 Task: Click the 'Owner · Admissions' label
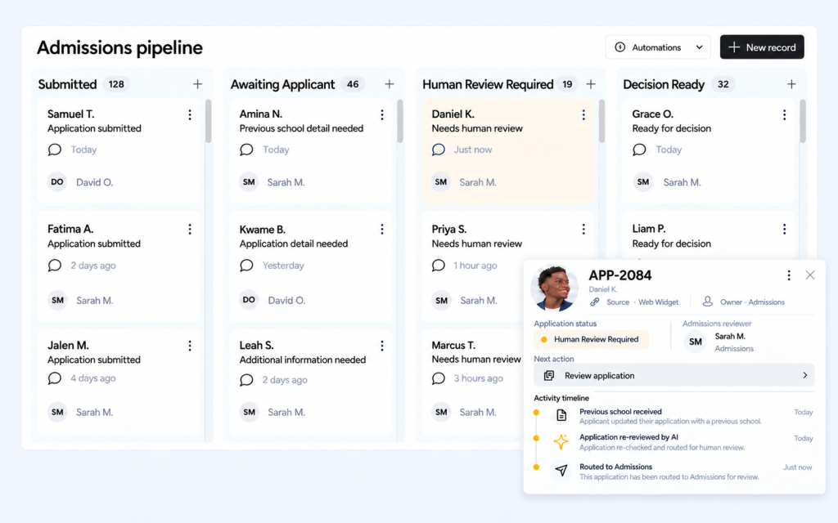[x=753, y=302]
